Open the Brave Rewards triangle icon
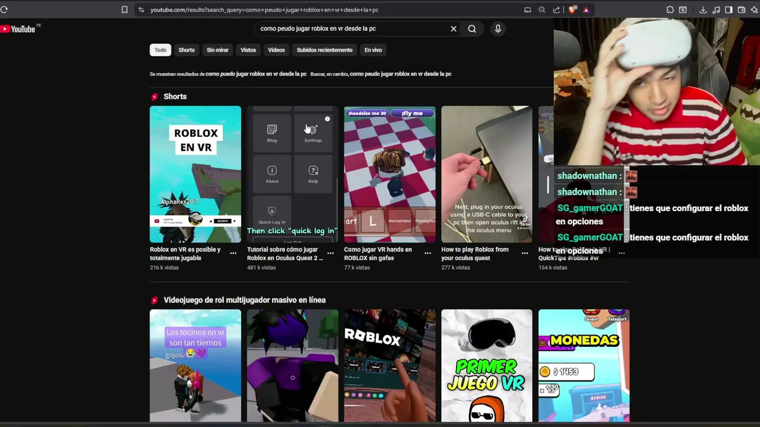This screenshot has width=760, height=427. pos(586,9)
